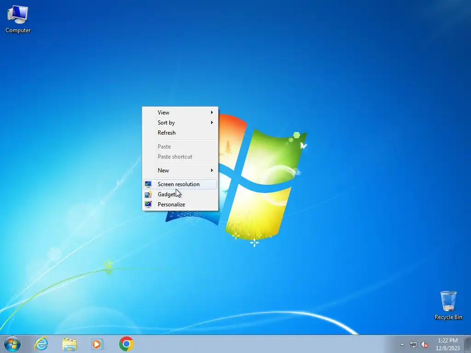Open the Windows Start orb
The height and width of the screenshot is (353, 471).
click(12, 344)
